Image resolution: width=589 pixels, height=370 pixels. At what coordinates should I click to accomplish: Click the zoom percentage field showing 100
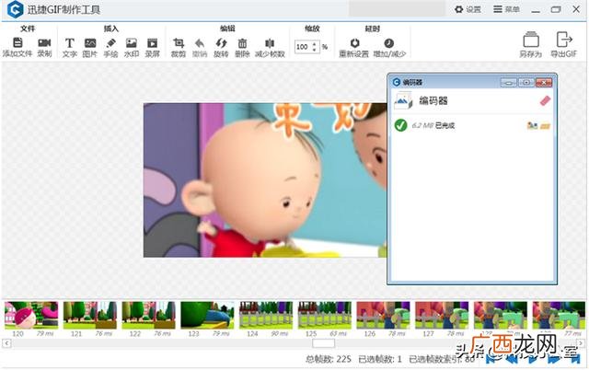tap(303, 47)
